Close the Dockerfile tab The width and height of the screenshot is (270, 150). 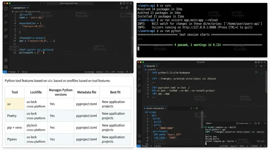[157, 66]
